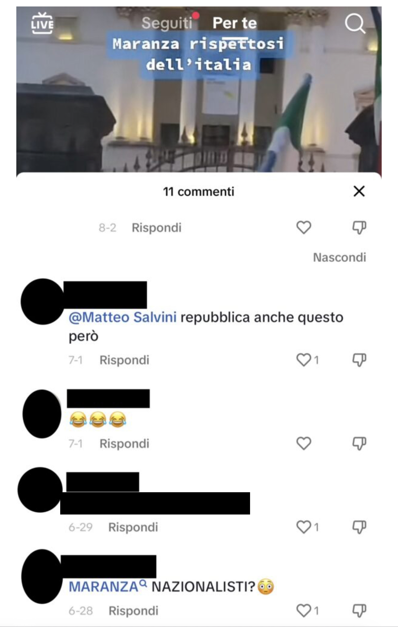Switch to the Per te tab
The image size is (398, 627).
(x=235, y=23)
